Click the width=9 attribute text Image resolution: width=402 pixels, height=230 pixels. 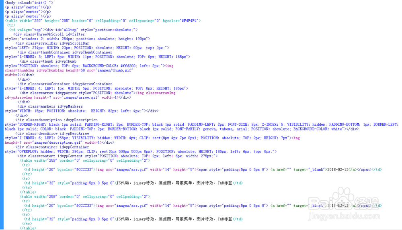(x=12, y=75)
